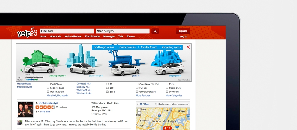Select the Pubs category checkbox
The width and height of the screenshot is (297, 130).
tap(167, 84)
